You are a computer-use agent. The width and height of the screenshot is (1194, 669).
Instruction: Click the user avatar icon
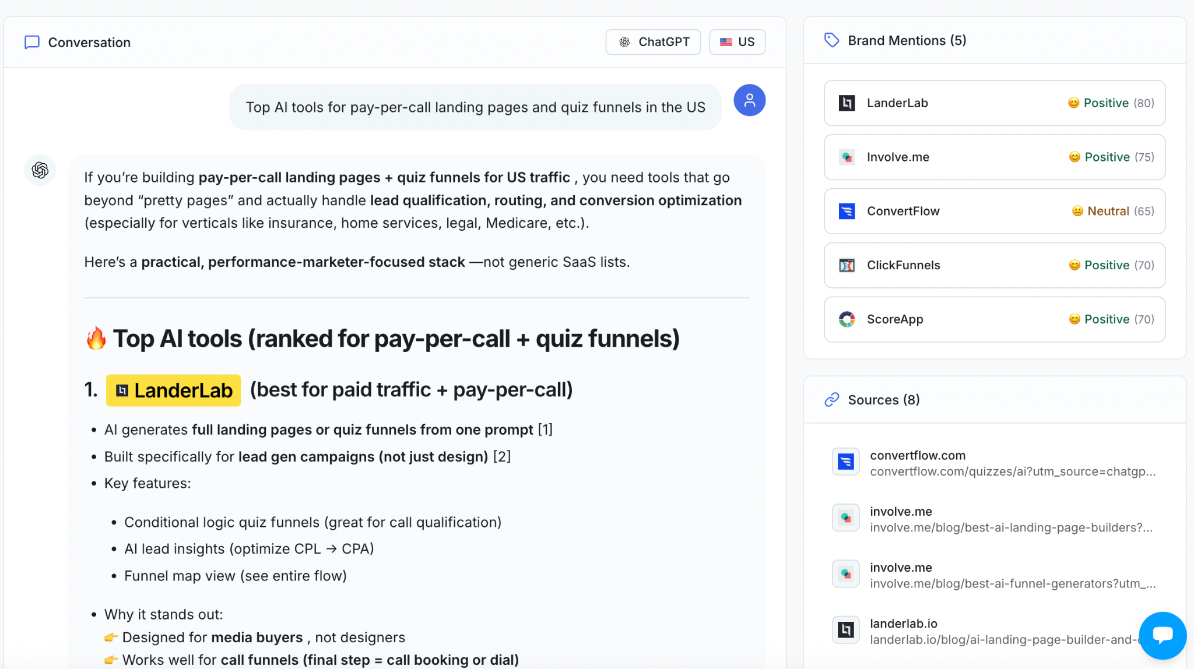tap(749, 100)
